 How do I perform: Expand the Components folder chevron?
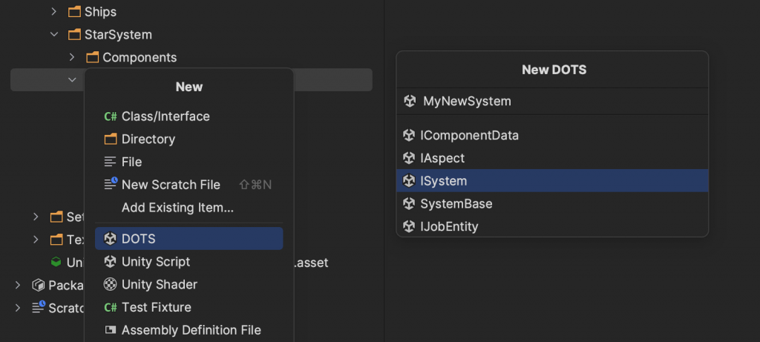72,57
